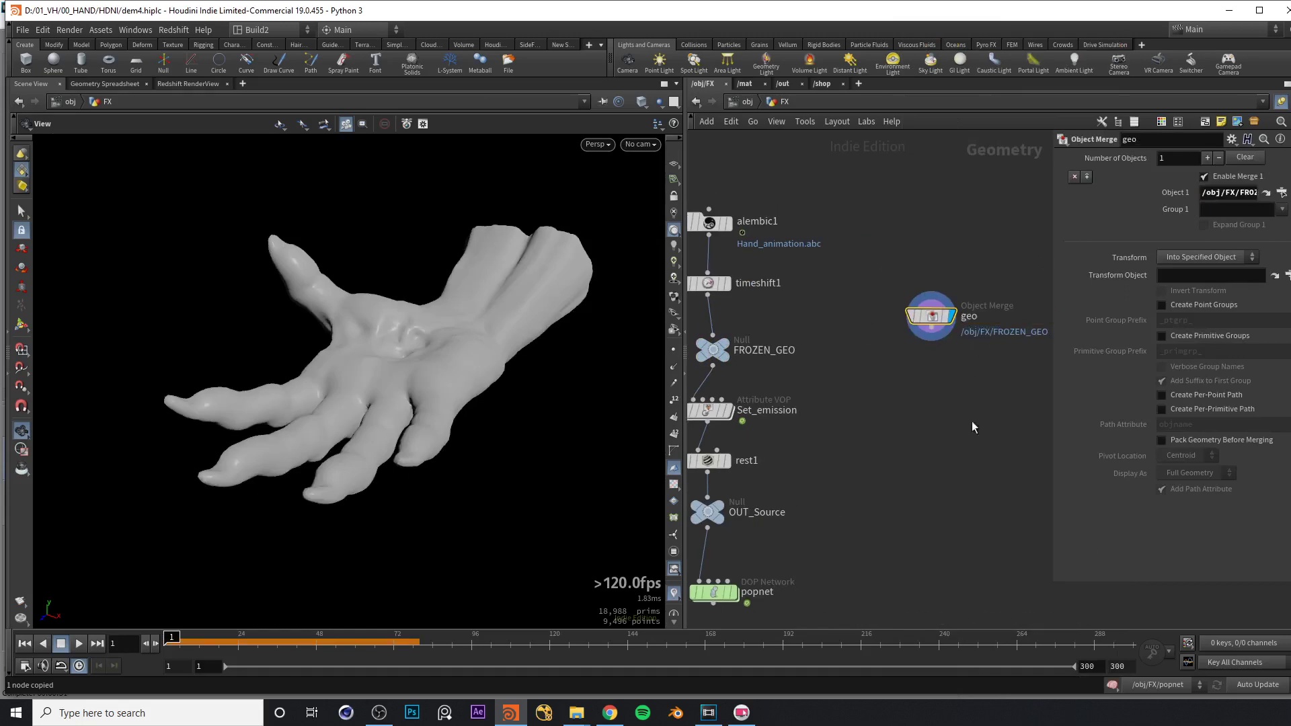Screen dimensions: 1291x726
Task: Open the Render menu
Action: click(x=69, y=30)
